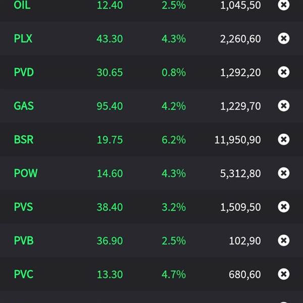303x303 pixels.
Task: Tap the PVC price 13.30
Action: 110,274
